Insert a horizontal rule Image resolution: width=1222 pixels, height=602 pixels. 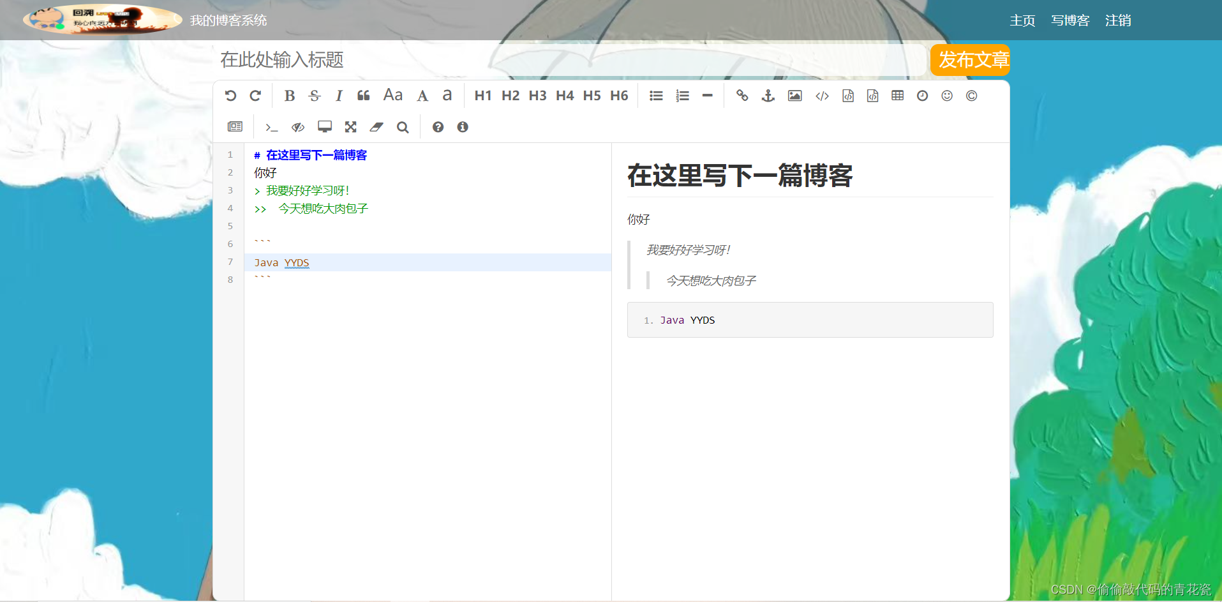707,96
